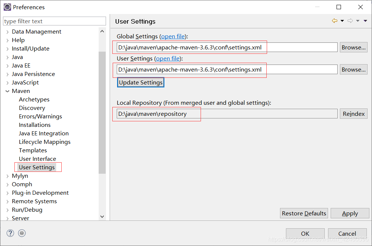The height and width of the screenshot is (246, 372).
Task: Open the User Settings file link
Action: pos(168,59)
